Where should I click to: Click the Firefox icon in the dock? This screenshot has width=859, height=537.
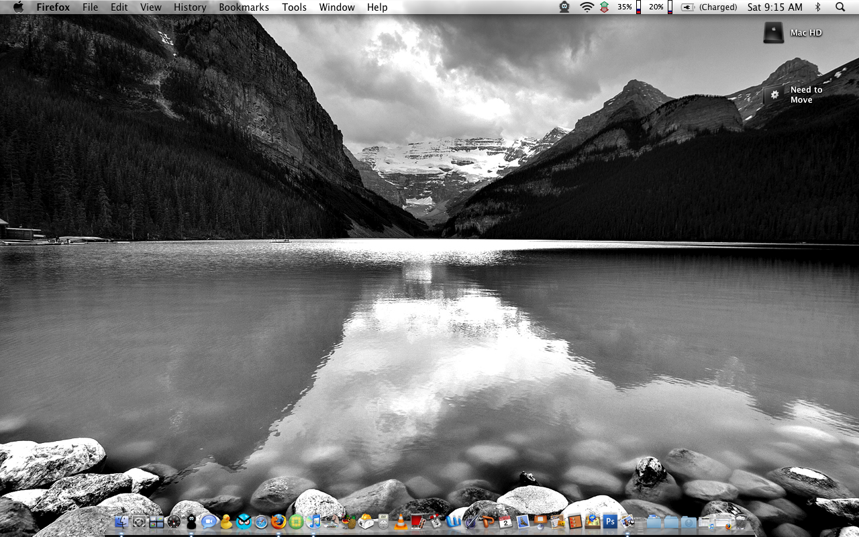[x=279, y=522]
